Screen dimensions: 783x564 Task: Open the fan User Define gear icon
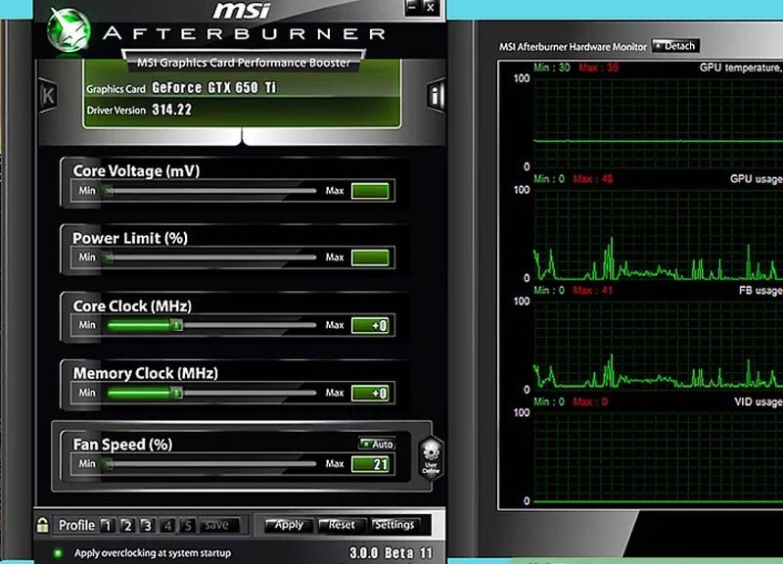click(x=431, y=458)
